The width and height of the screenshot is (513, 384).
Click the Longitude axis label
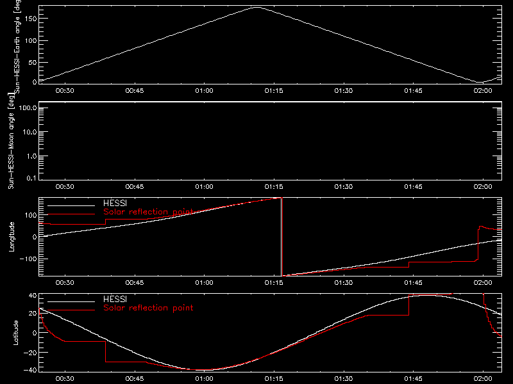(12, 237)
